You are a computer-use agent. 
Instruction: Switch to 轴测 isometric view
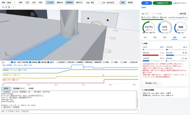click(x=20, y=3)
